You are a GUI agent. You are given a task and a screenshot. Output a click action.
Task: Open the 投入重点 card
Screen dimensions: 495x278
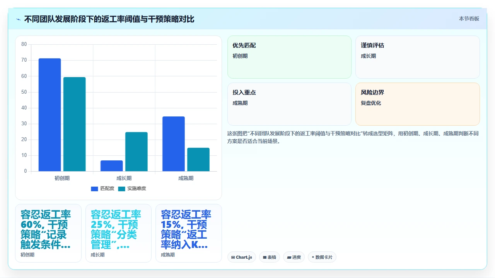pyautogui.click(x=289, y=104)
